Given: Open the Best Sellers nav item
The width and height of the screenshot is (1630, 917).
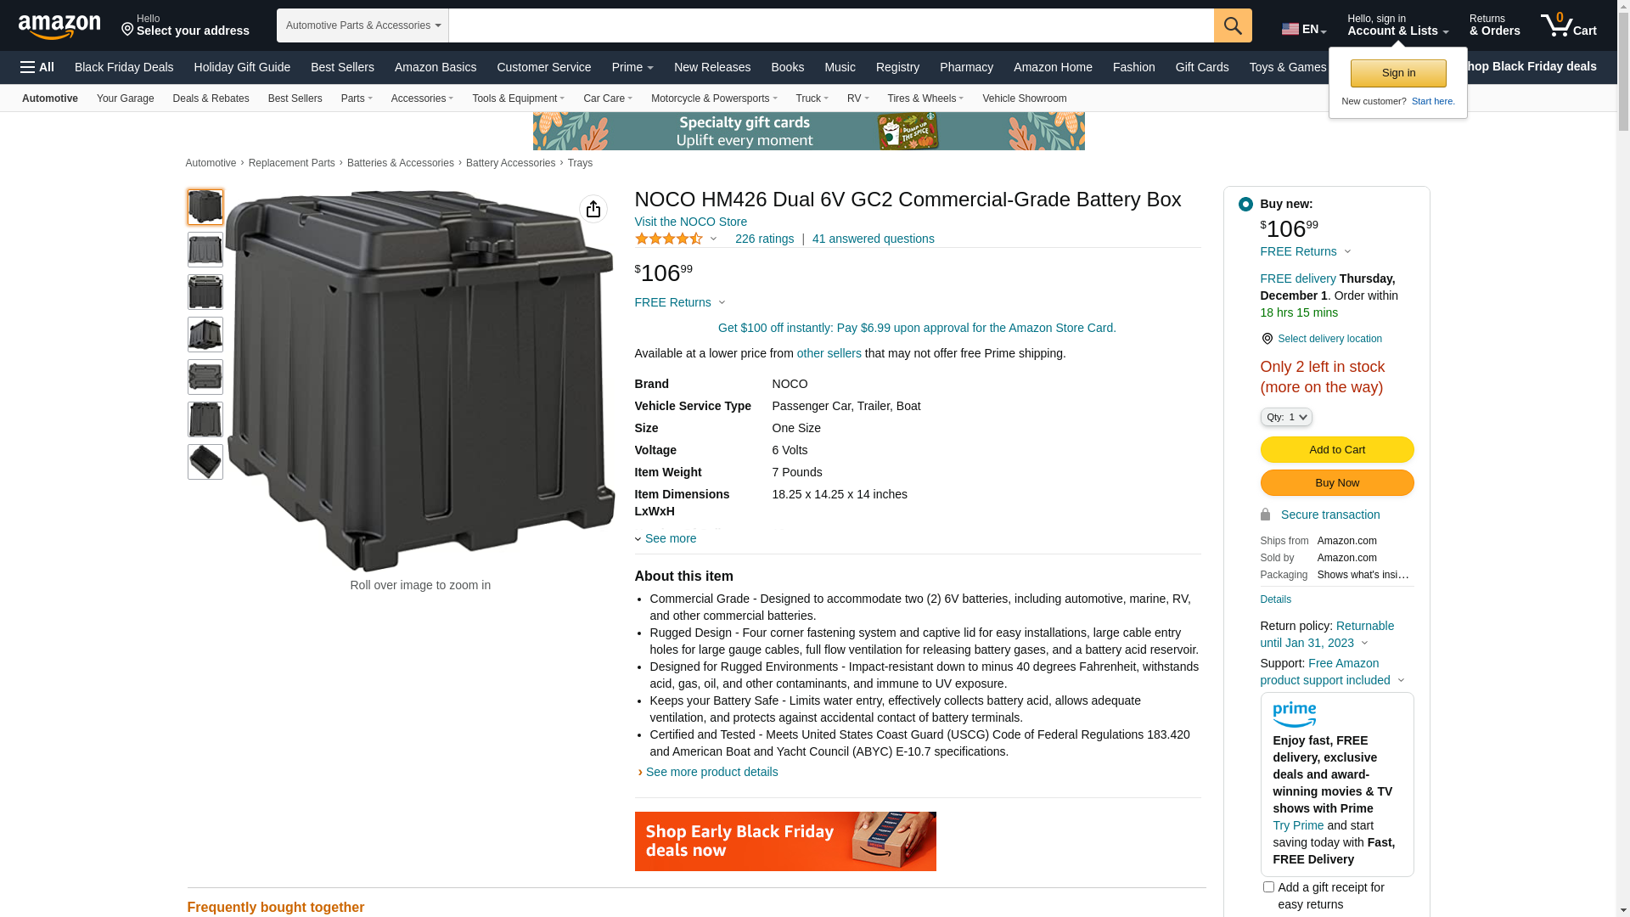Looking at the screenshot, I should [342, 67].
